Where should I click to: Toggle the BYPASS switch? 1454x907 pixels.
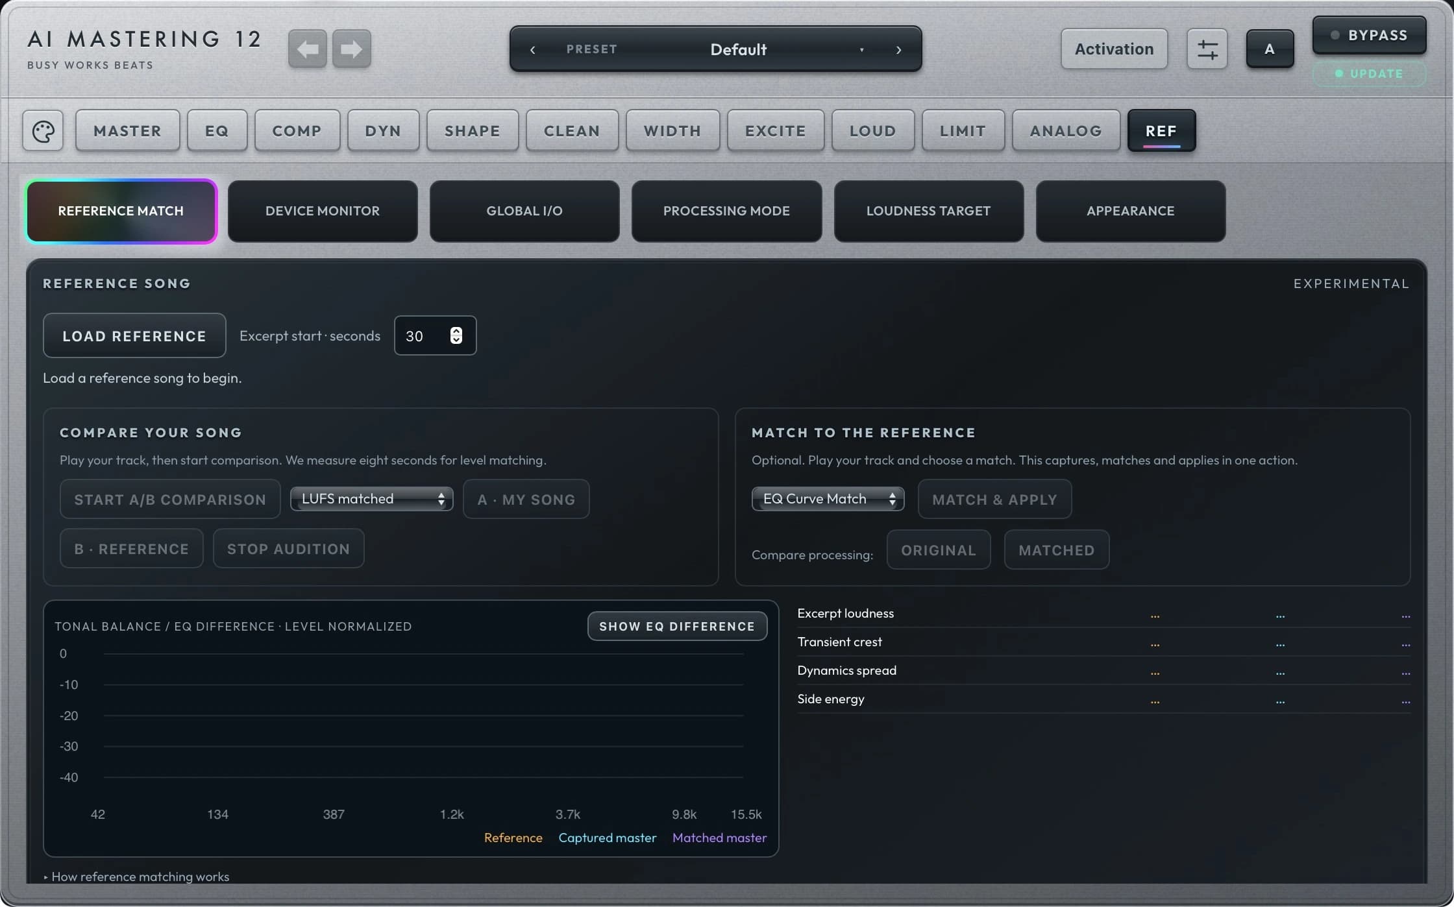[x=1369, y=35]
